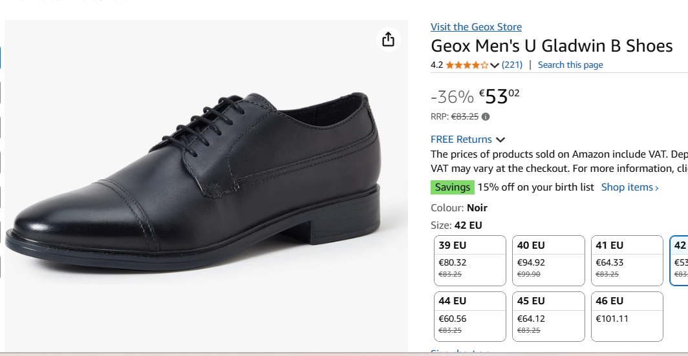Click the RRP info icon
688x356 pixels.
[x=486, y=117]
